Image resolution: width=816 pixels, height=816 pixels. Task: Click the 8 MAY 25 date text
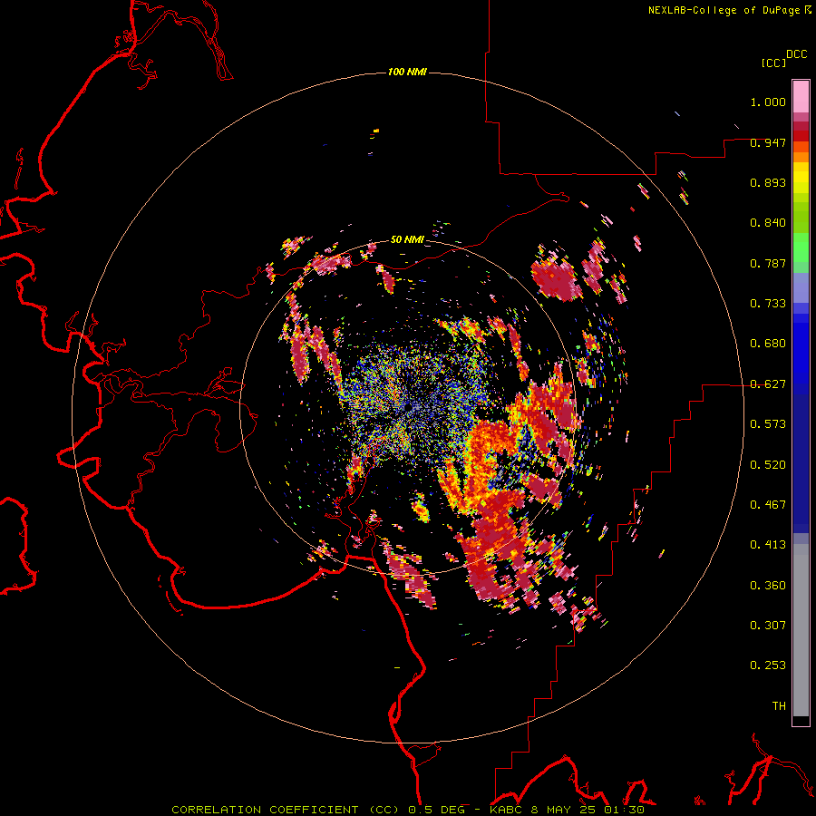[564, 810]
